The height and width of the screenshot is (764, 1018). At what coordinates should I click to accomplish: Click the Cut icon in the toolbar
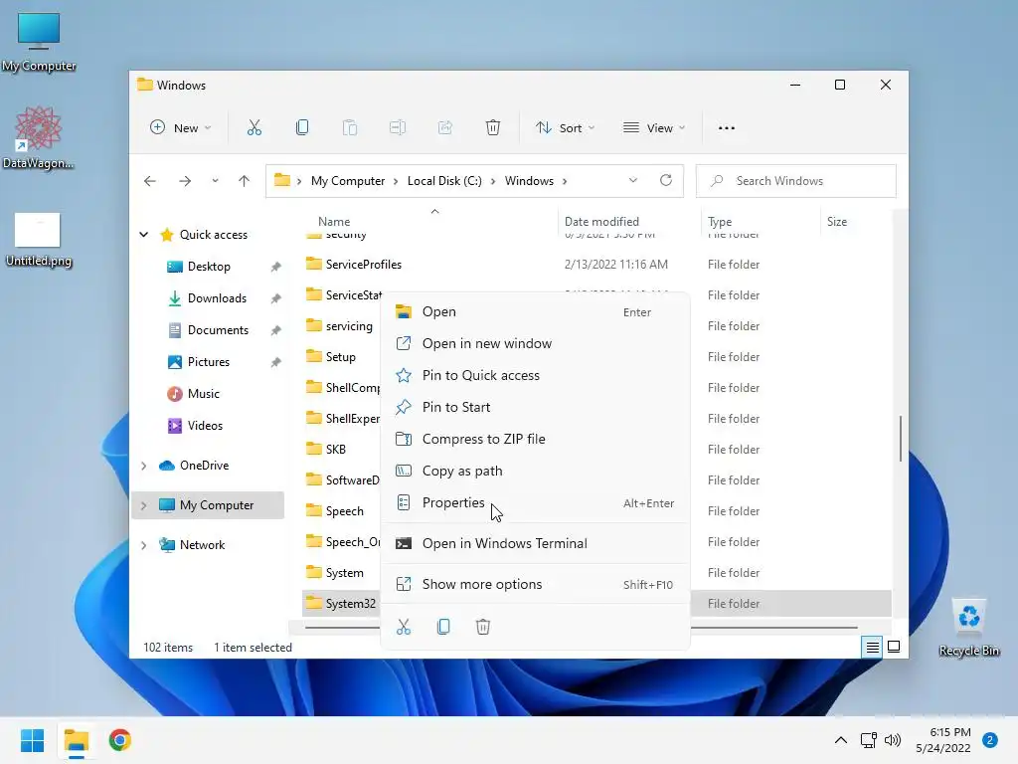coord(254,128)
